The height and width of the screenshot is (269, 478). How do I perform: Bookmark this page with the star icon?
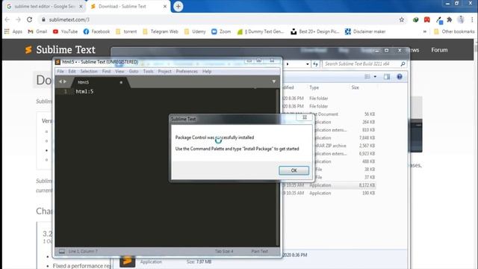[402, 19]
